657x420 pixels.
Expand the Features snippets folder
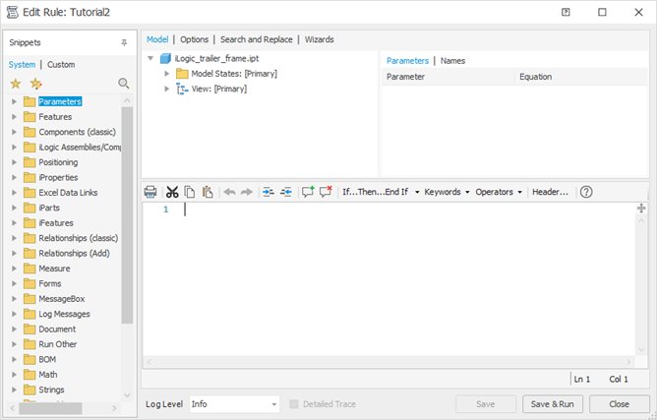(14, 116)
